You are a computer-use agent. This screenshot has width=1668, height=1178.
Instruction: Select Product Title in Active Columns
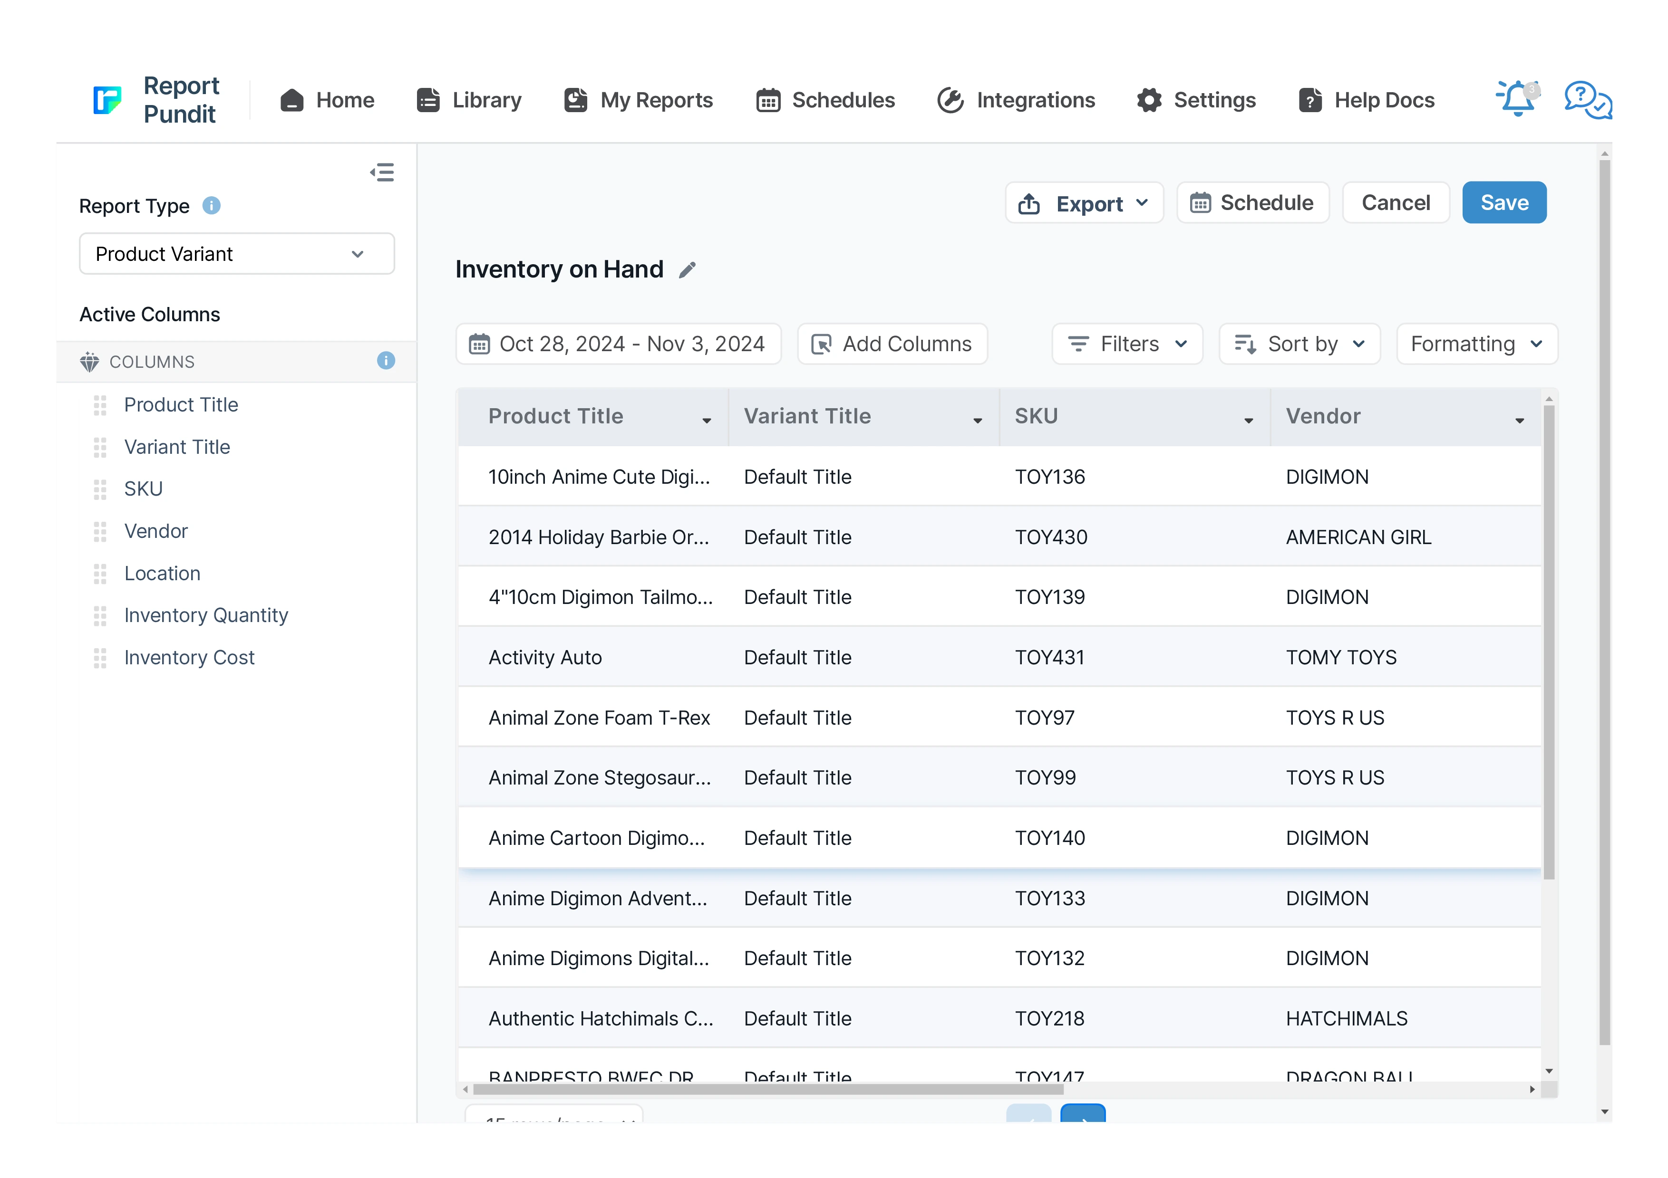(x=181, y=405)
